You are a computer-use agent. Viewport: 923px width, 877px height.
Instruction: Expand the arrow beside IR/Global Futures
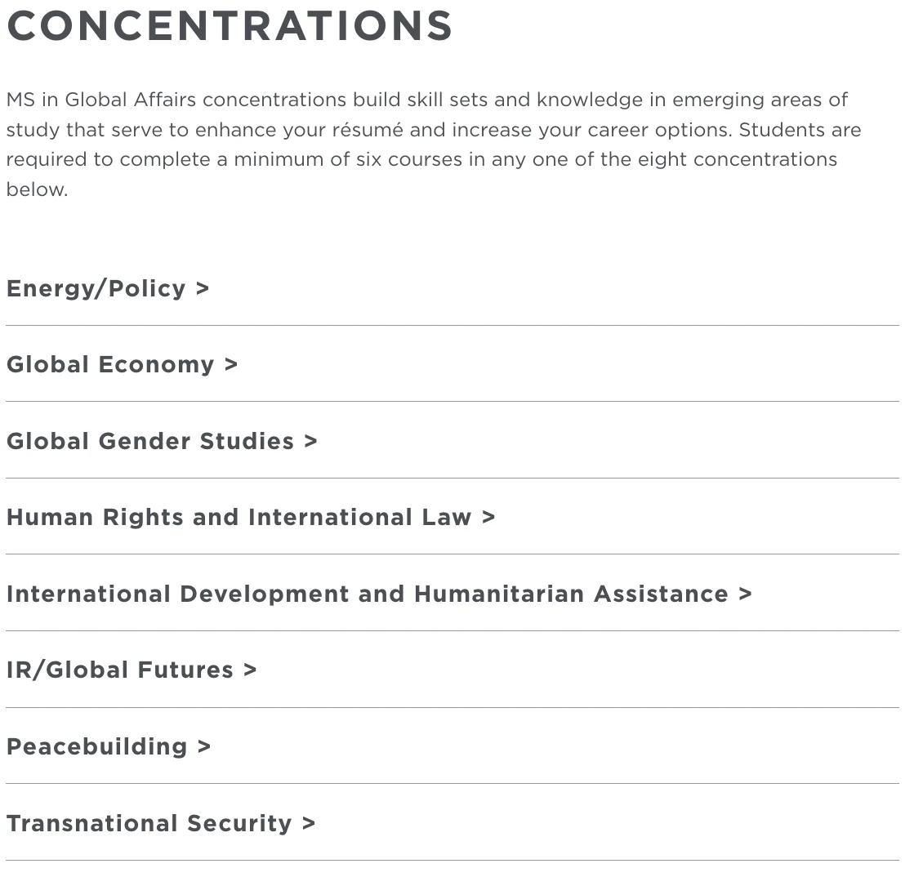point(250,670)
